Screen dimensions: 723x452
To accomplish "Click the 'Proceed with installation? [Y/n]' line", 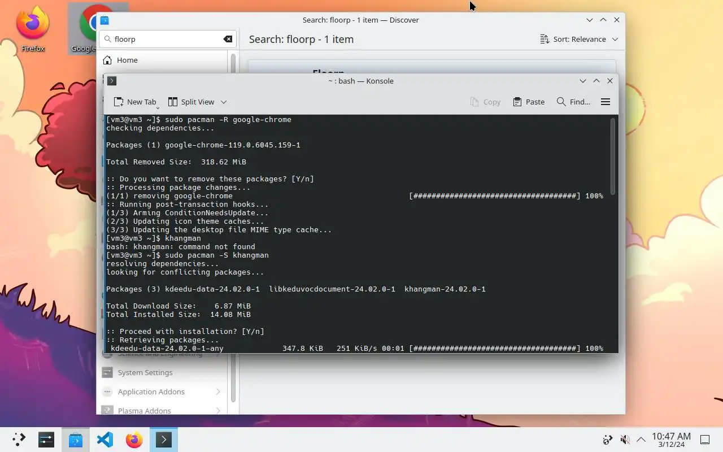I will coord(185,332).
